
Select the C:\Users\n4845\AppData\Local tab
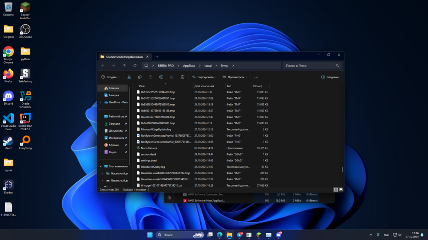(x=125, y=57)
